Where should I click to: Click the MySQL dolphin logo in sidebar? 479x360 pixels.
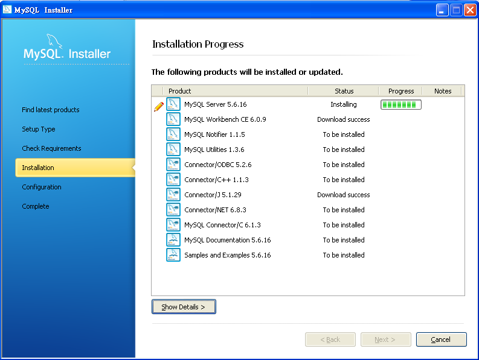(54, 42)
